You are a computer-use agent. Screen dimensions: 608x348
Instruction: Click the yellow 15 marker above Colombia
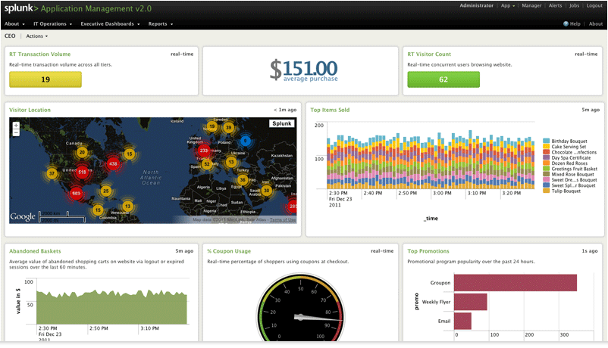point(98,210)
